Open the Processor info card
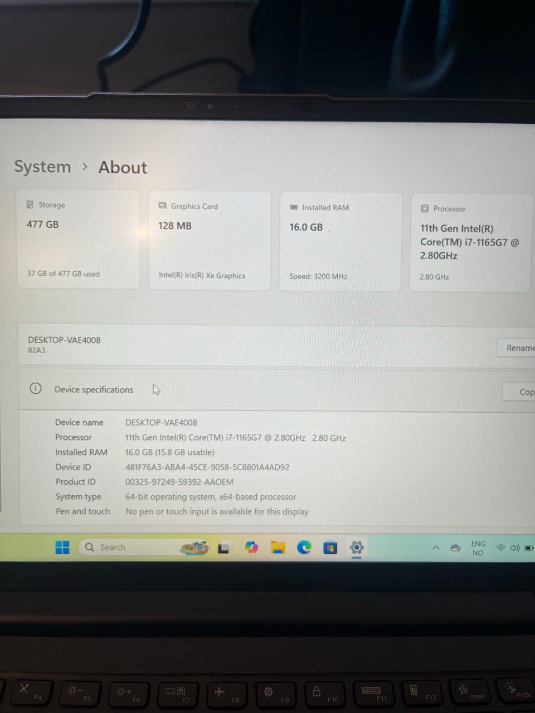 coord(471,243)
